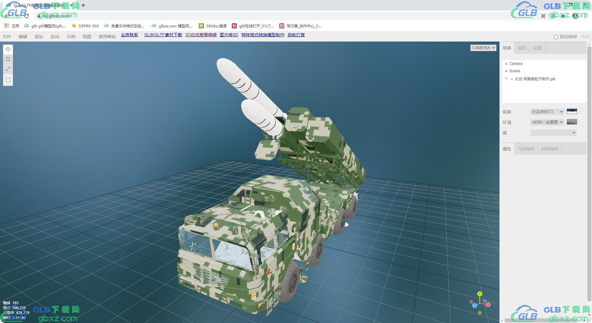Select the scale tool in viewport toolbar
Image resolution: width=592 pixels, height=323 pixels.
click(8, 69)
